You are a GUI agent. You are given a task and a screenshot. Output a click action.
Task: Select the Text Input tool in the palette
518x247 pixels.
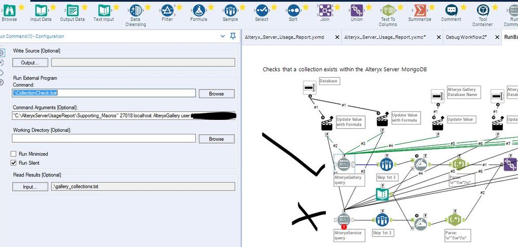click(x=104, y=11)
